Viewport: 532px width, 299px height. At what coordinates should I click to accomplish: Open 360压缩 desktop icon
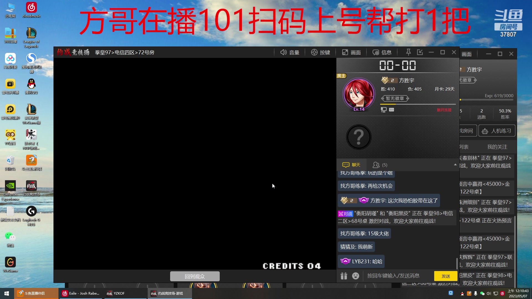coord(10,35)
